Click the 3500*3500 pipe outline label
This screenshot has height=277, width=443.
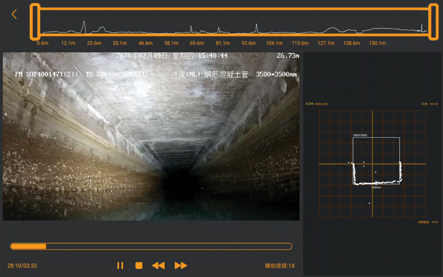pos(361,135)
